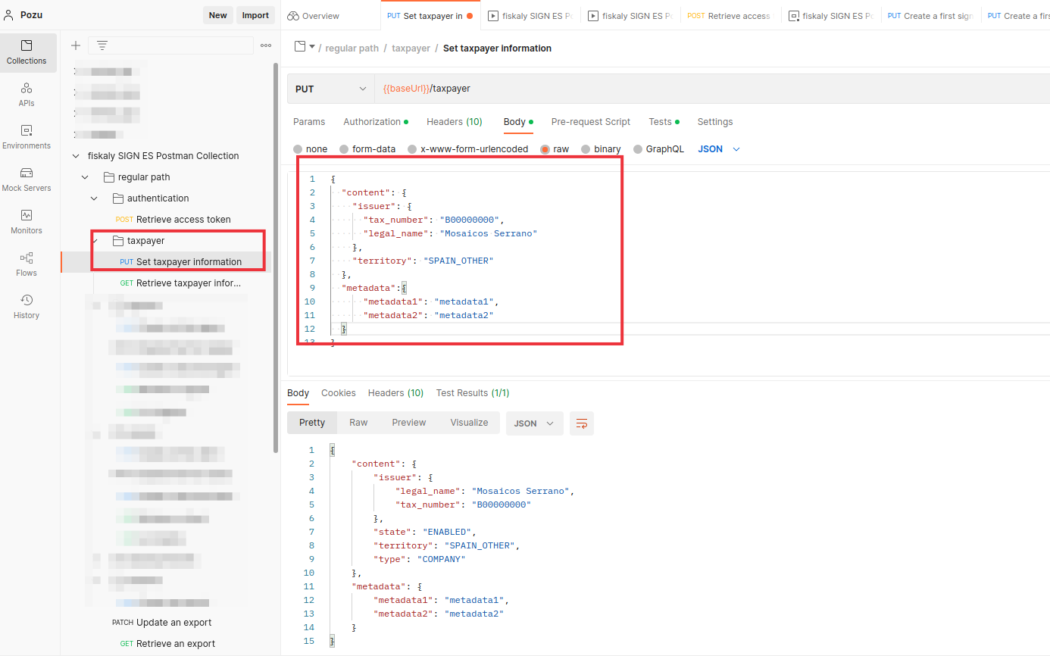Viewport: 1050px width, 656px height.
Task: Switch response view to Visualize
Action: coord(469,423)
